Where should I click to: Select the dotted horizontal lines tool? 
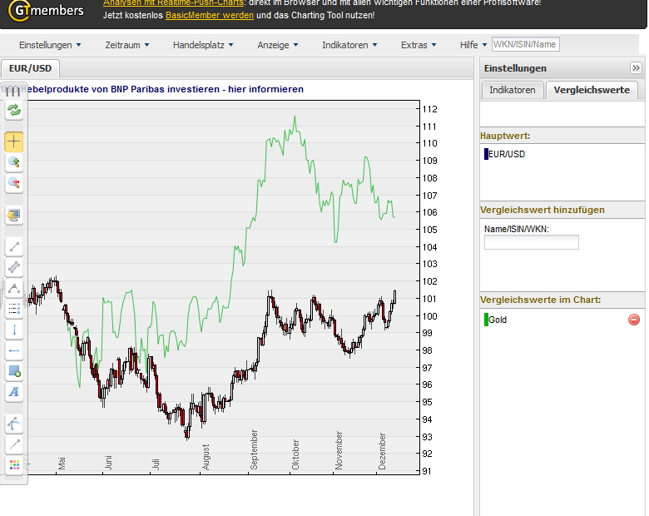click(x=13, y=309)
